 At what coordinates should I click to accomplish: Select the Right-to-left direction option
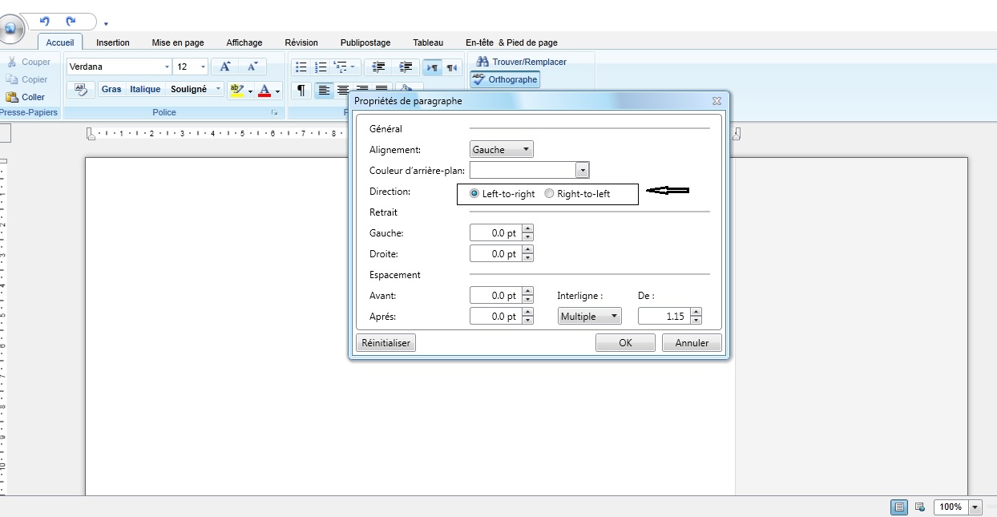pyautogui.click(x=549, y=194)
